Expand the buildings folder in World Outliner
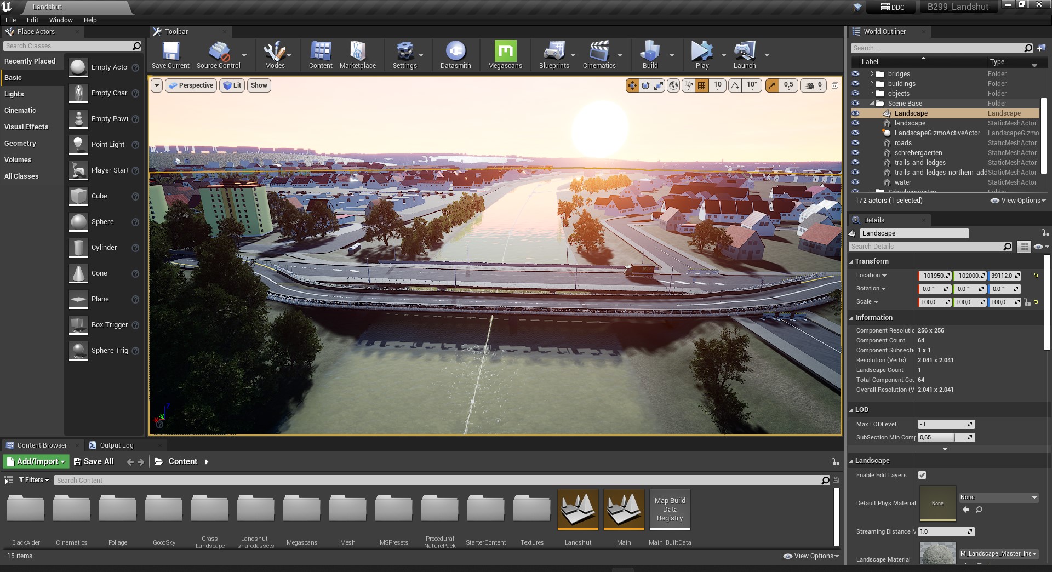Image resolution: width=1052 pixels, height=572 pixels. (x=872, y=84)
